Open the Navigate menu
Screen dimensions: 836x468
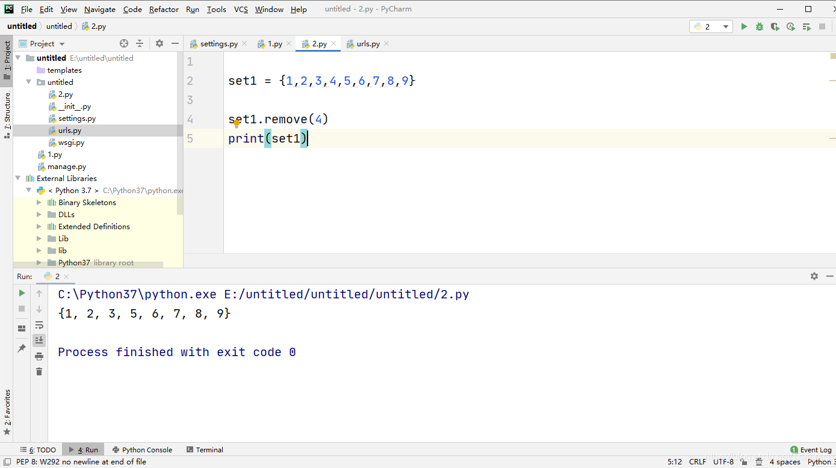[100, 9]
